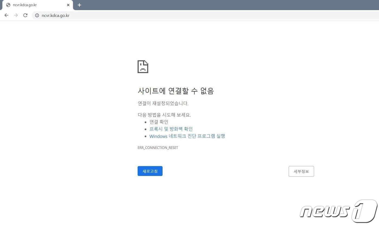Click the 연결 확인 list item
Screen dimensions: 379x226
[x=159, y=122]
